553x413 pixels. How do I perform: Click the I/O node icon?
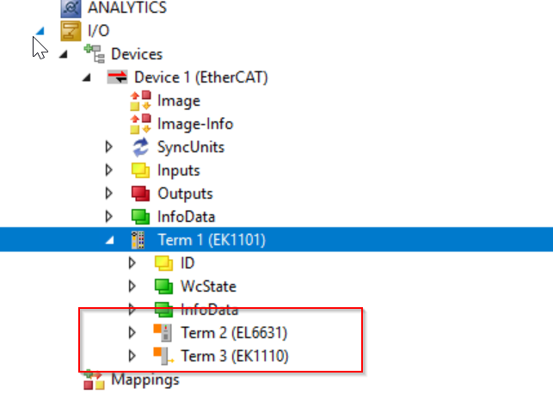(x=71, y=31)
